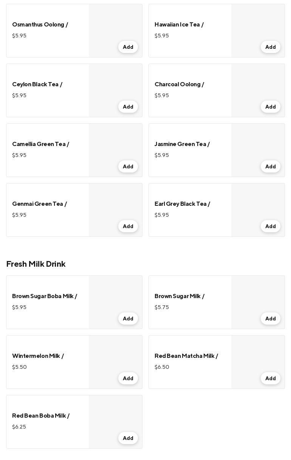
Task: Add Charcoal Oolong to cart
Action: [x=270, y=107]
